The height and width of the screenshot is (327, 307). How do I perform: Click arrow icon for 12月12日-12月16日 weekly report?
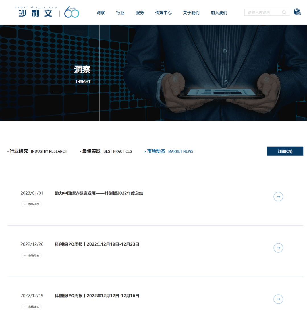(x=278, y=299)
